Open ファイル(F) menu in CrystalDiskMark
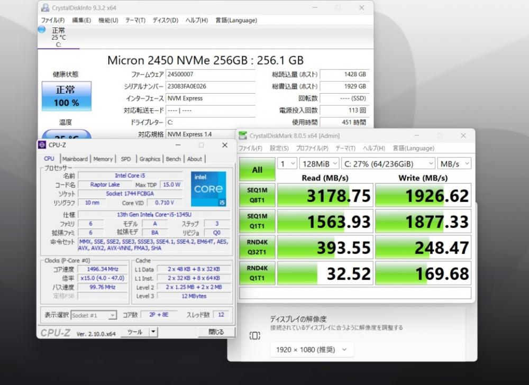Viewport: 529px width, 385px height. (250, 148)
